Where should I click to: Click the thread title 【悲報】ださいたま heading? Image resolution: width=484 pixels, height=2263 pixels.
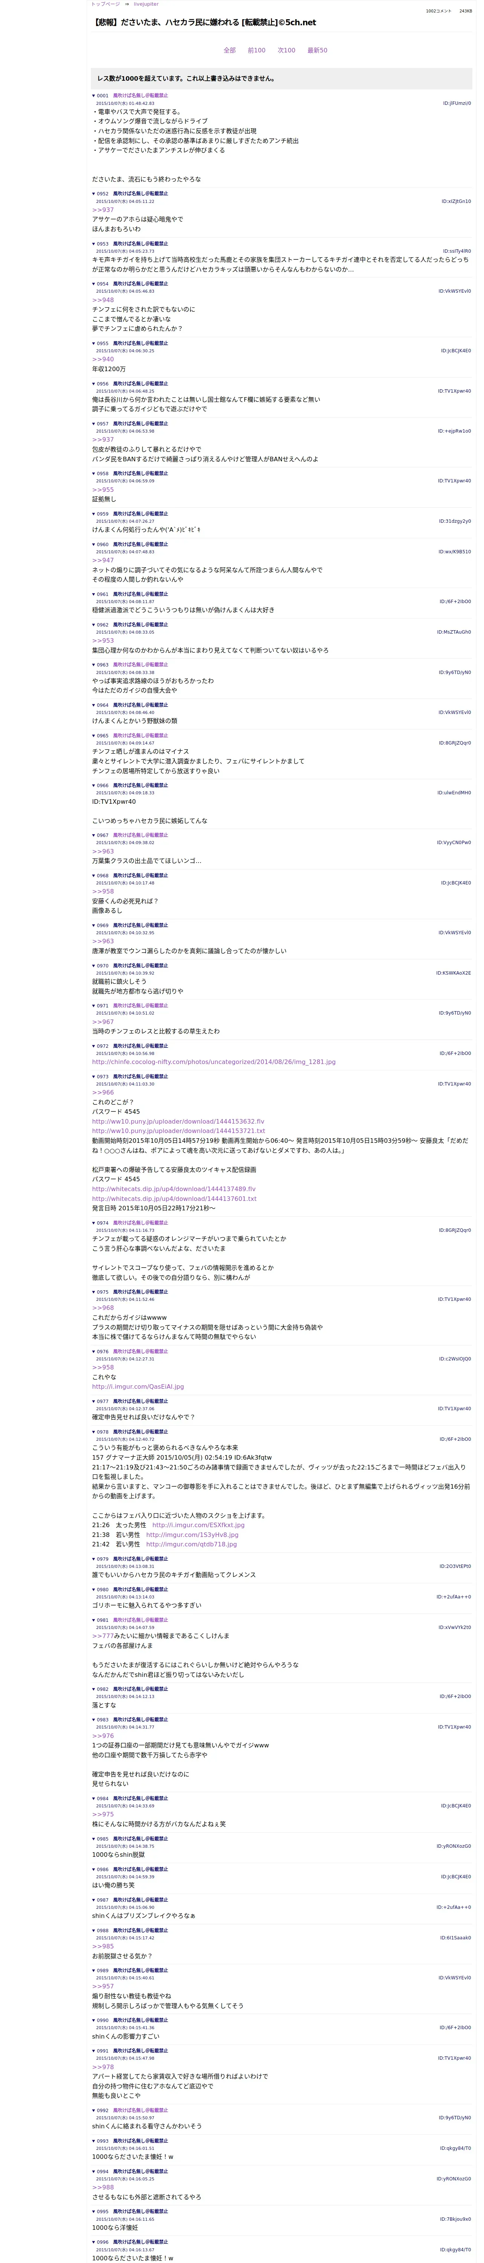(x=205, y=23)
